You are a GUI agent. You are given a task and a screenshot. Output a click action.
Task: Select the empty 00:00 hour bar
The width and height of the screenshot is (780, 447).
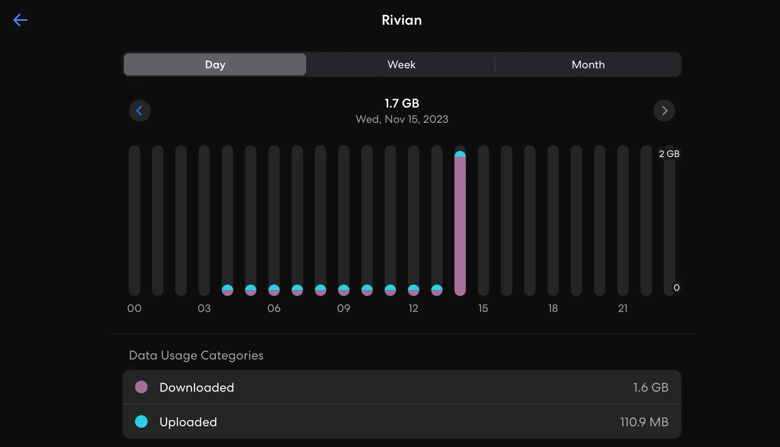point(134,221)
